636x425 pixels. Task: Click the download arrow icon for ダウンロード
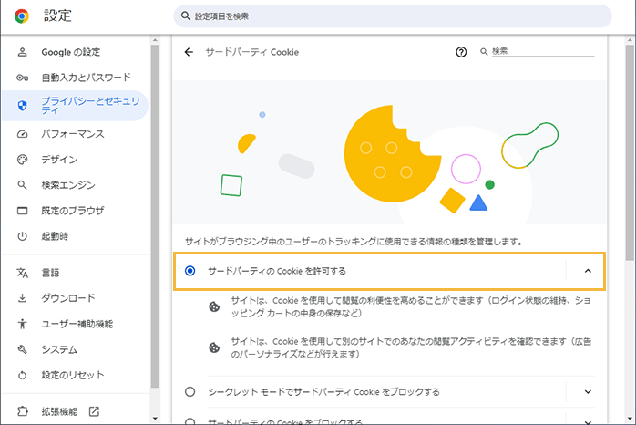coord(22,298)
